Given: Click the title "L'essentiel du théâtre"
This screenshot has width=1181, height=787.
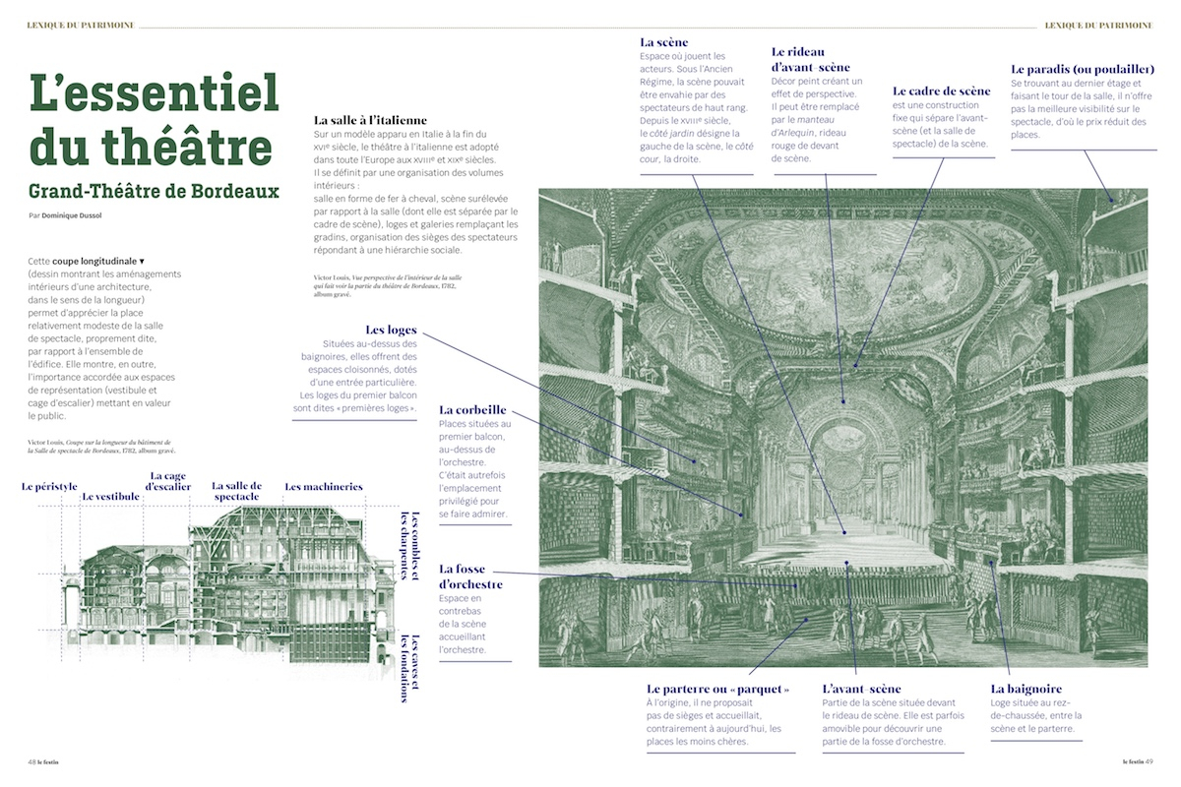Looking at the screenshot, I should (x=155, y=119).
